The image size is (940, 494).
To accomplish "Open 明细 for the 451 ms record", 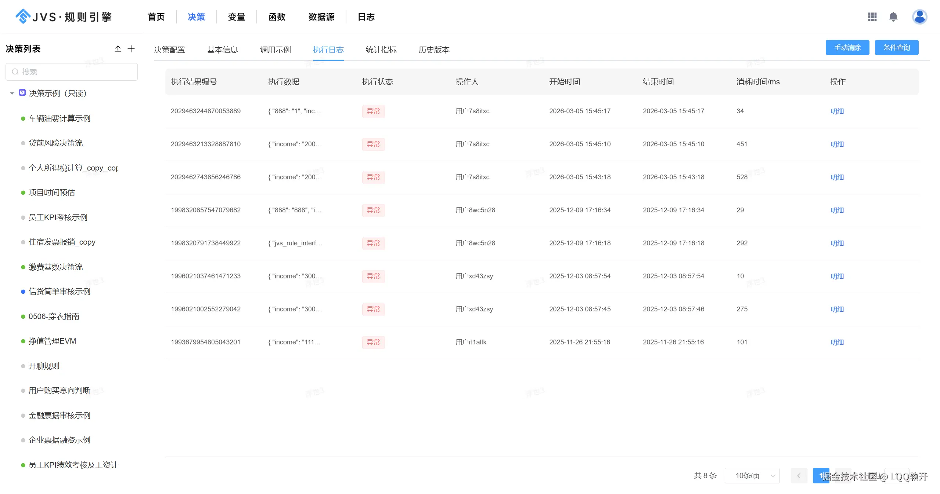I will (x=837, y=144).
